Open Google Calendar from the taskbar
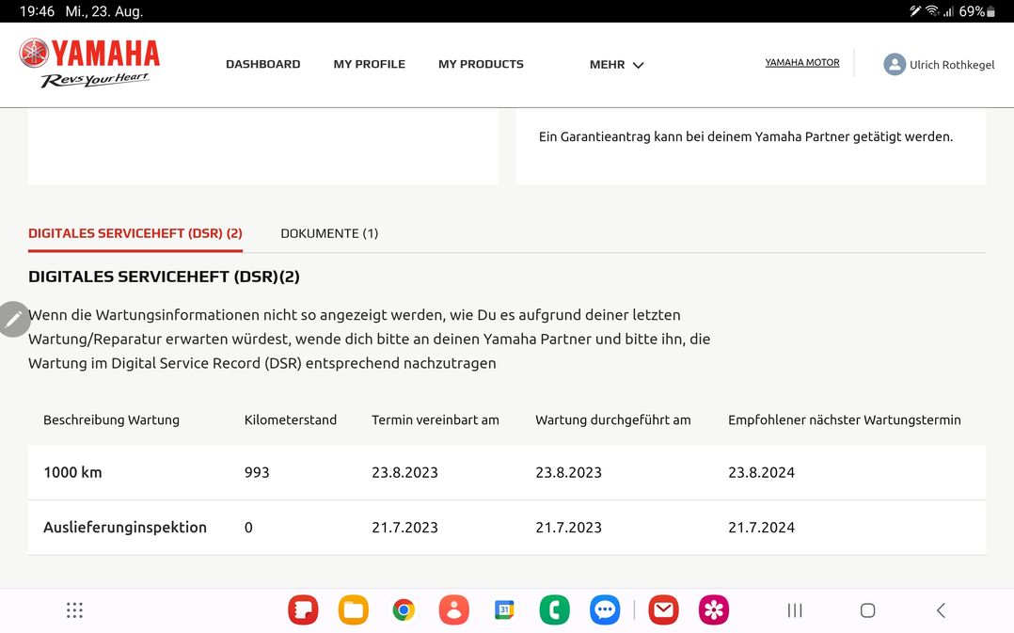 point(504,610)
